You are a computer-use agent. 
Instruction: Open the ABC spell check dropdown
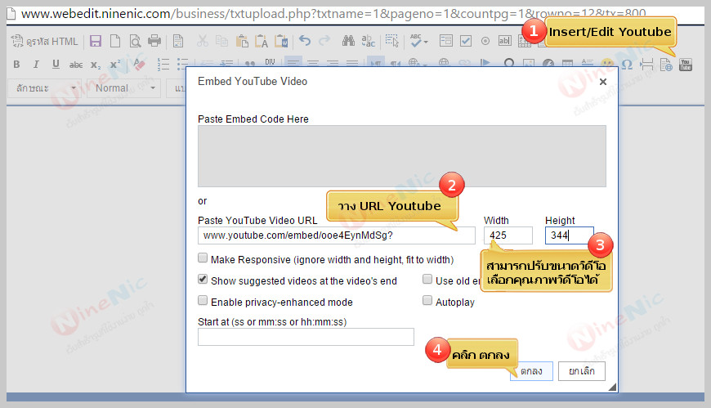(x=418, y=42)
